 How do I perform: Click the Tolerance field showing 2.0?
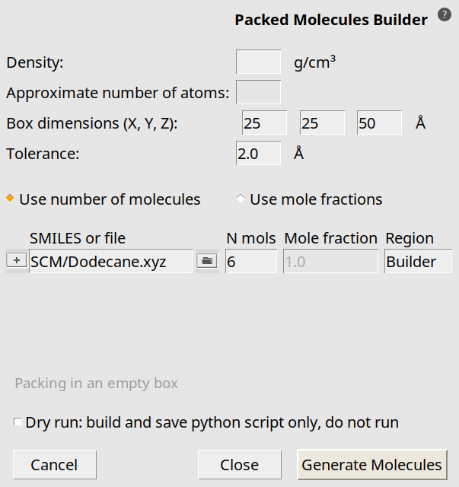click(259, 153)
